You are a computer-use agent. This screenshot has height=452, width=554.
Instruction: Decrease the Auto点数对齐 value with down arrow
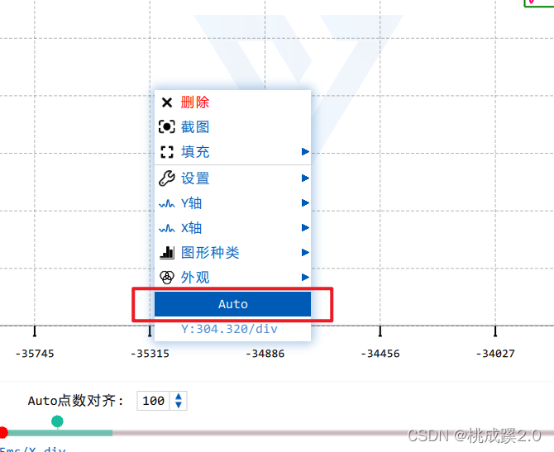click(179, 405)
